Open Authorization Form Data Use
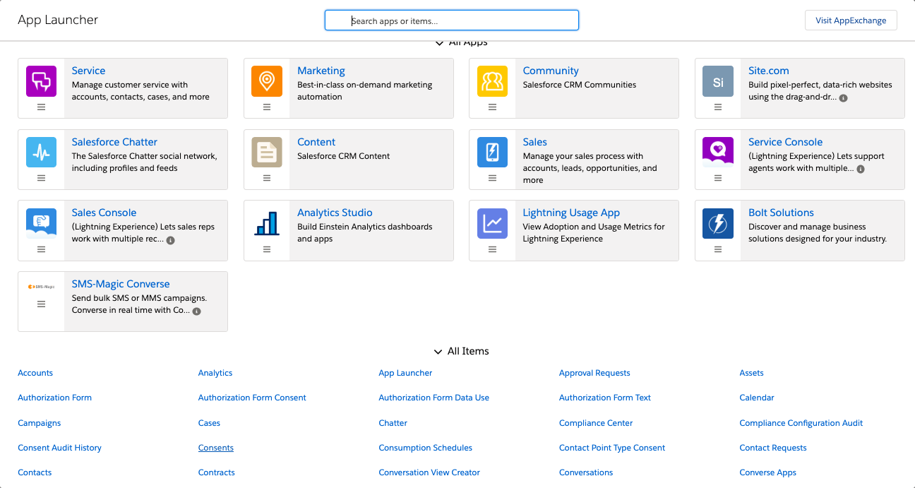 433,398
